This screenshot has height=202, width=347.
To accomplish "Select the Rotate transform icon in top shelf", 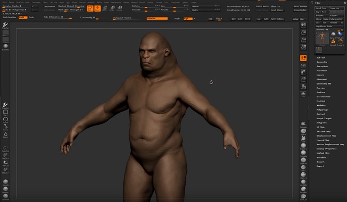I will tap(120, 9).
